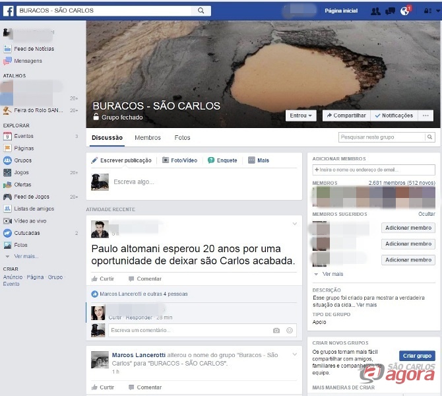Click emoji smiley icon in comment box

[290, 331]
